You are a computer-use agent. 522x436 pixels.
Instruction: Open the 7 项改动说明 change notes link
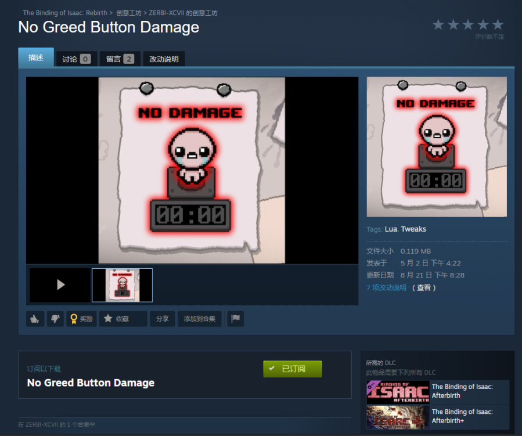[x=386, y=287]
